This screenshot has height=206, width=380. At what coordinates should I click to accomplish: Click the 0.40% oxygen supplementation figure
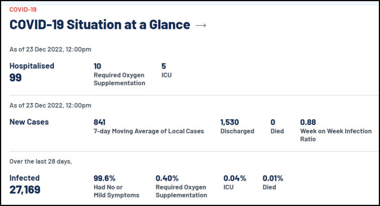167,178
